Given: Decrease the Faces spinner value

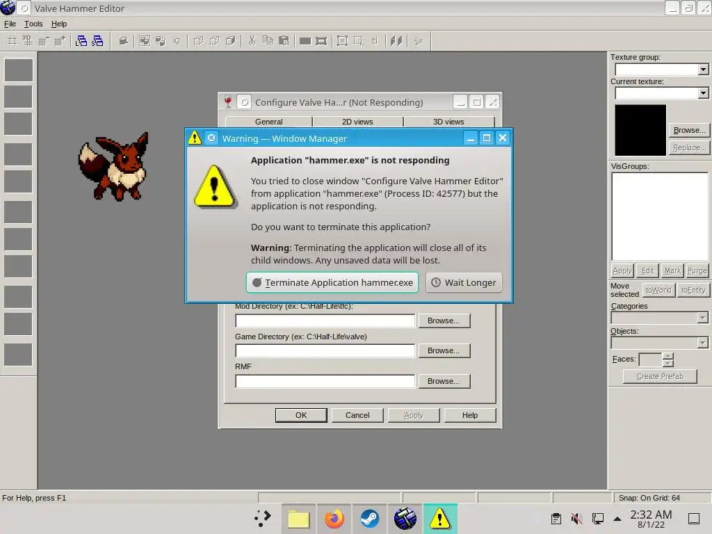Looking at the screenshot, I should click(x=668, y=363).
